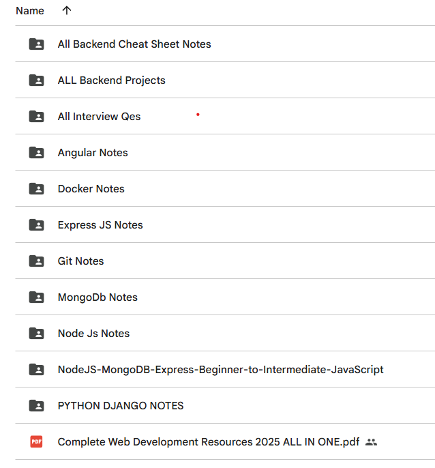The width and height of the screenshot is (435, 468).
Task: Click the folder icon beside Git Notes
Action: [x=36, y=261]
